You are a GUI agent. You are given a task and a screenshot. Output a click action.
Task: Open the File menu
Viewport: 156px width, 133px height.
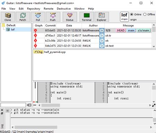[3, 9]
